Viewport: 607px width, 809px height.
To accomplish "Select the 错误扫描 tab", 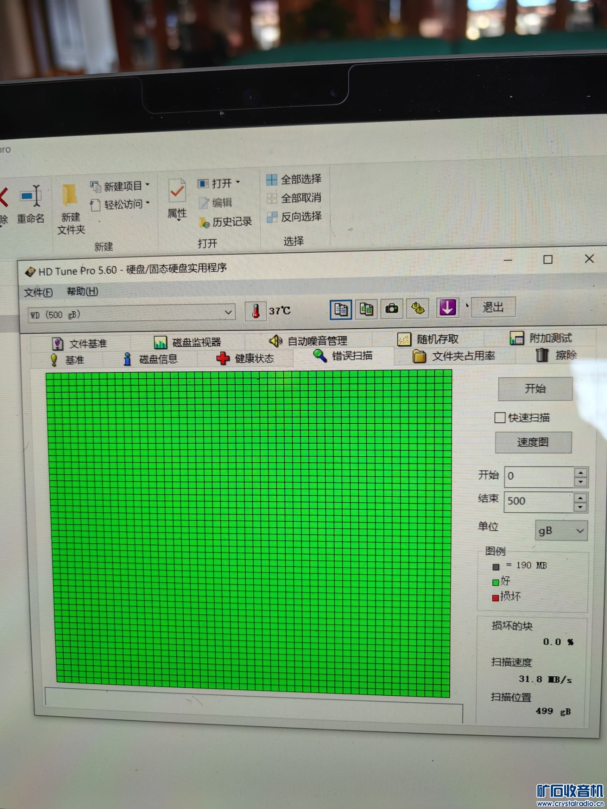I will 343,356.
